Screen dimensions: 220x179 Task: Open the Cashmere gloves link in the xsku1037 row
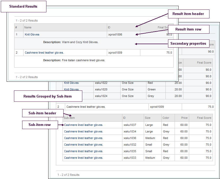point(83,125)
